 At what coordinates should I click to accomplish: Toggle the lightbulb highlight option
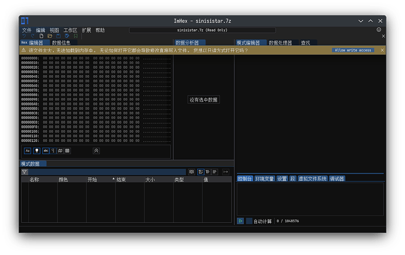tap(36, 151)
